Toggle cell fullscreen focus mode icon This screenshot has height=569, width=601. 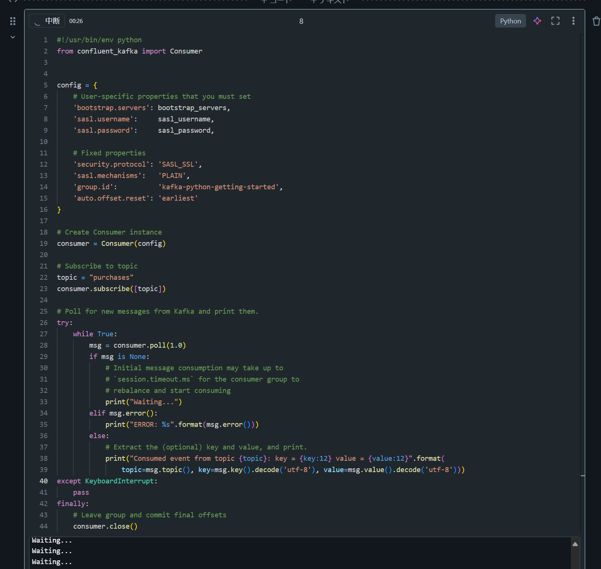[555, 21]
